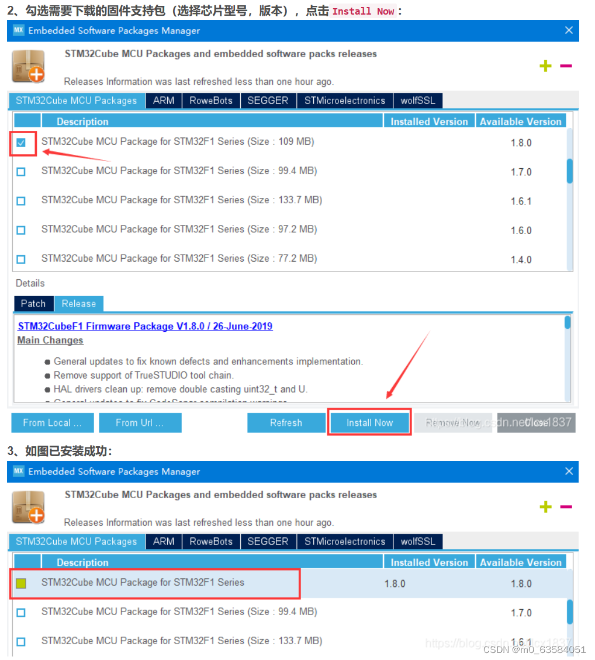
Task: Click available version 1.4.0 cell
Action: 521,260
